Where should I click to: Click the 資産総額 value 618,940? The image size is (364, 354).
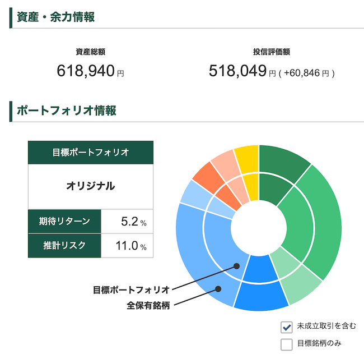click(x=86, y=71)
